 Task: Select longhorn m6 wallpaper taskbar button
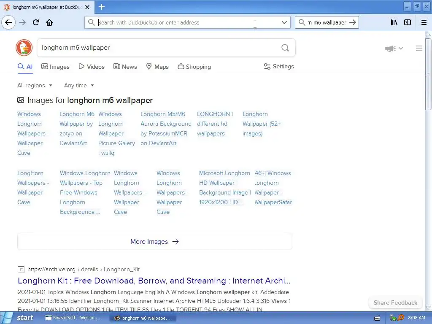click(x=143, y=318)
